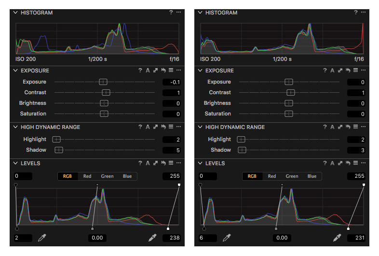
Task: Pick shadow point eyedropper in left Levels
Action: [x=42, y=238]
